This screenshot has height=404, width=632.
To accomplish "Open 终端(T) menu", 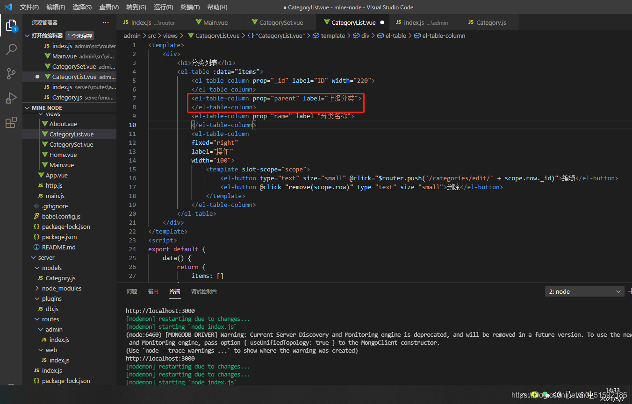I will pos(190,7).
